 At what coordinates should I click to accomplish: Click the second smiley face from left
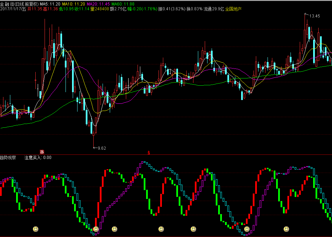tap(96, 229)
